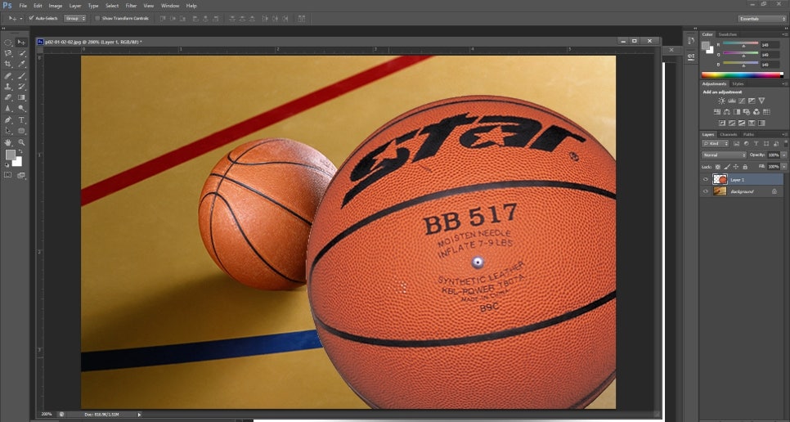Open the File menu
This screenshot has width=790, height=422.
tap(23, 6)
